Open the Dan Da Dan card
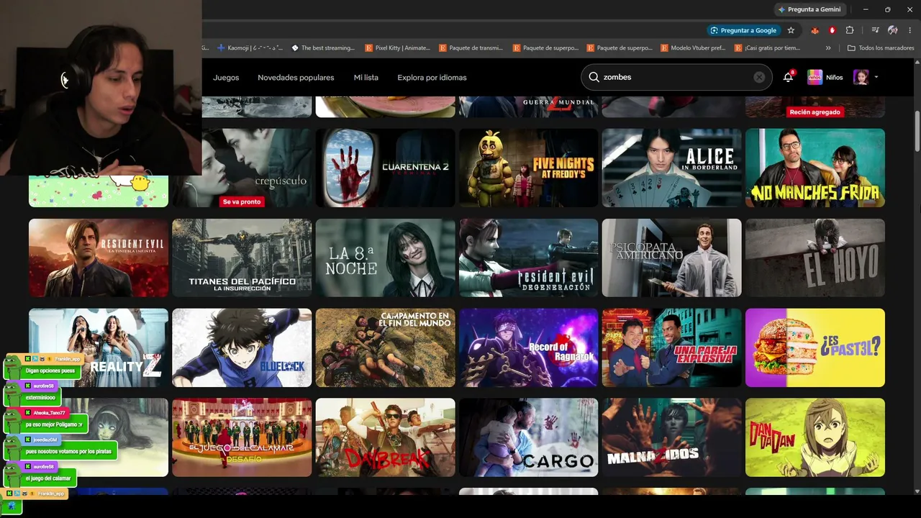This screenshot has width=921, height=518. click(x=815, y=437)
